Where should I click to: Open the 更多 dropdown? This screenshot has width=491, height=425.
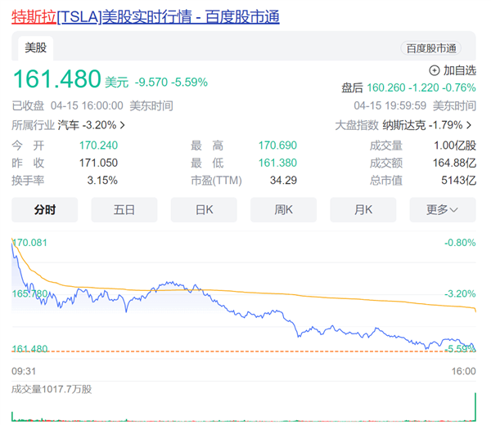point(443,209)
